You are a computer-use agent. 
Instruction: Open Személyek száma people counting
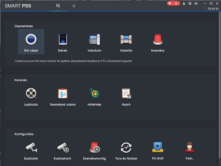[x=63, y=97]
